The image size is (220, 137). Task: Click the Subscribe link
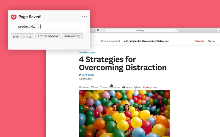(200, 41)
